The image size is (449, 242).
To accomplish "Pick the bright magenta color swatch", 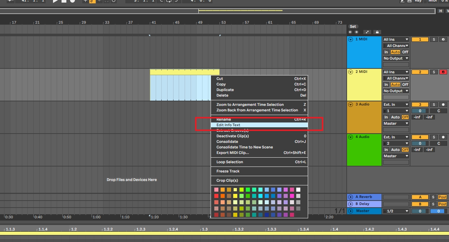I will point(292,196).
